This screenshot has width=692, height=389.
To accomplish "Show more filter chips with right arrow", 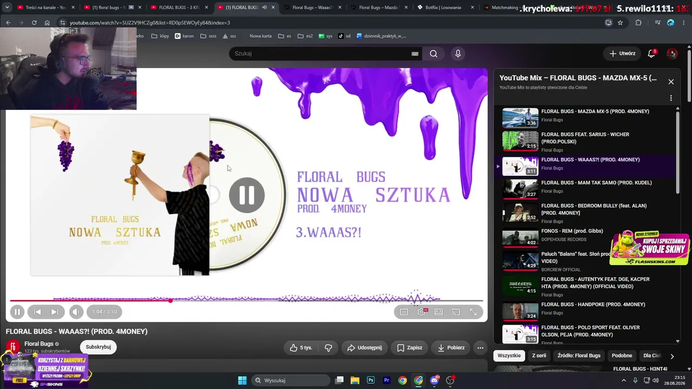I will [672, 356].
